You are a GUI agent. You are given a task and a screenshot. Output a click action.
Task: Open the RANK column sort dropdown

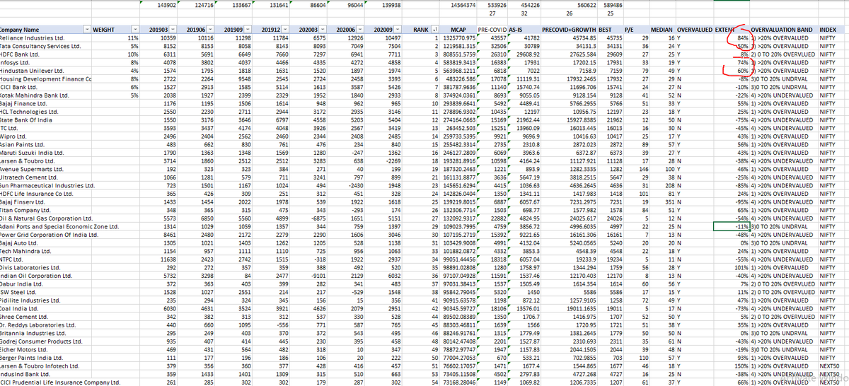(435, 29)
